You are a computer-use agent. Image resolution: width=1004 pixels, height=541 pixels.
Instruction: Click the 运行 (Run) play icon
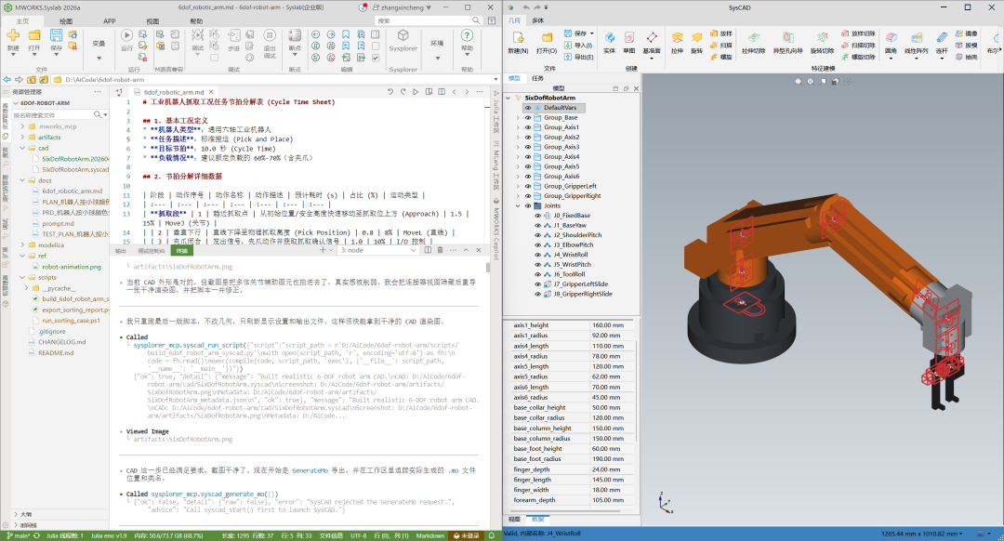(x=126, y=35)
